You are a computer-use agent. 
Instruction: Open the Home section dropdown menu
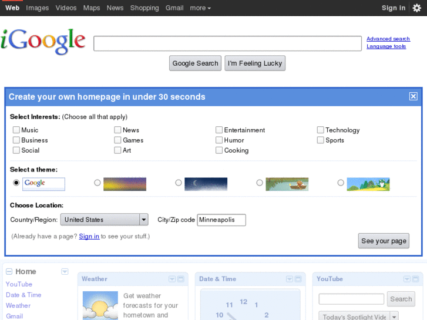(65, 271)
